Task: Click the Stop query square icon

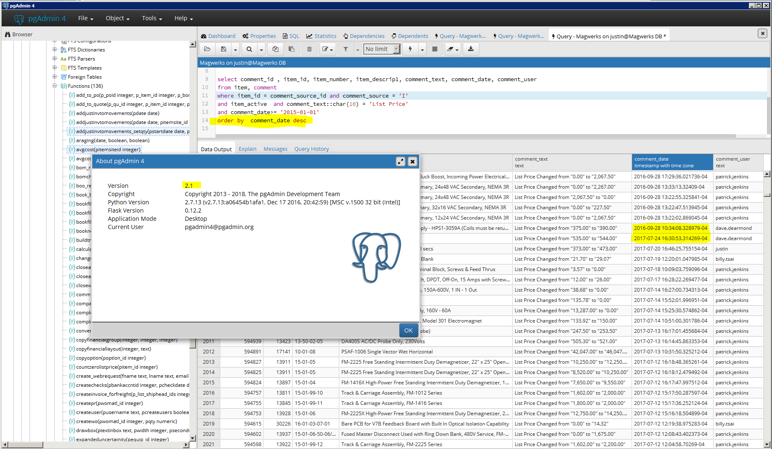Action: coord(434,49)
